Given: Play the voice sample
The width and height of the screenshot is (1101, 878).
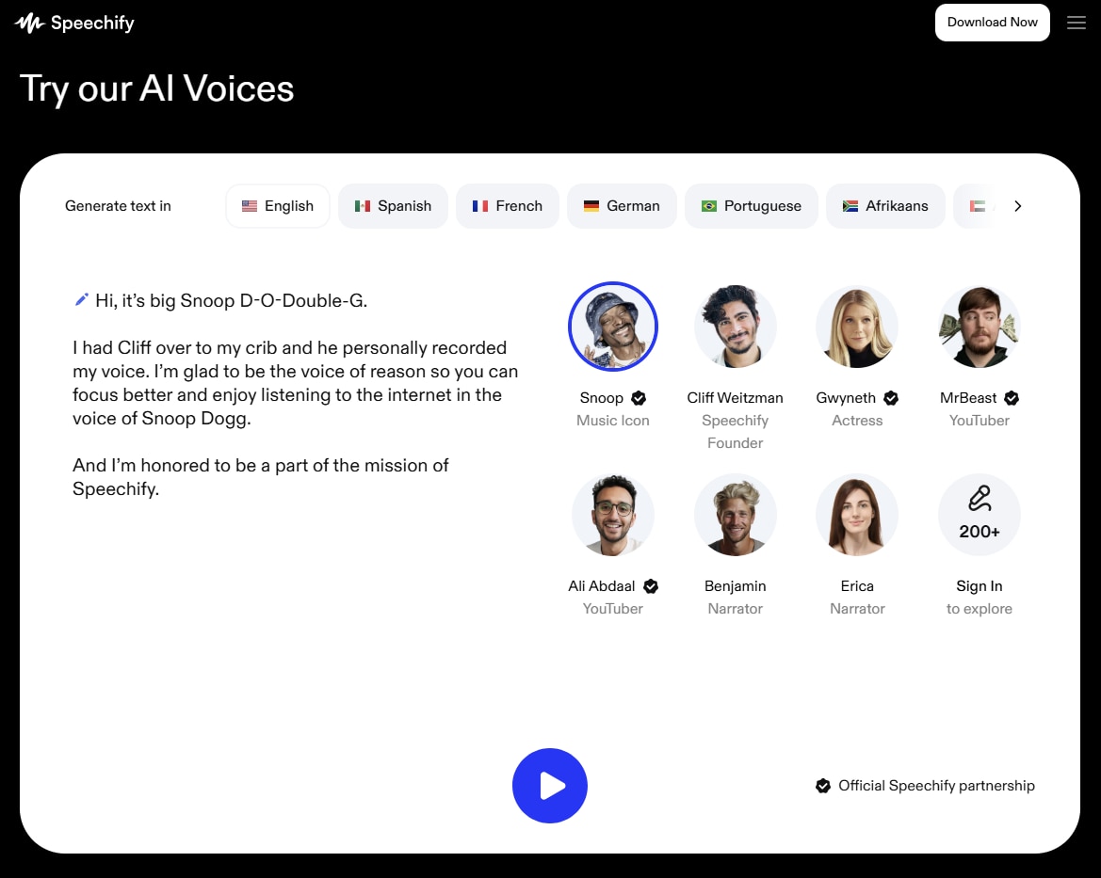Looking at the screenshot, I should coord(550,786).
